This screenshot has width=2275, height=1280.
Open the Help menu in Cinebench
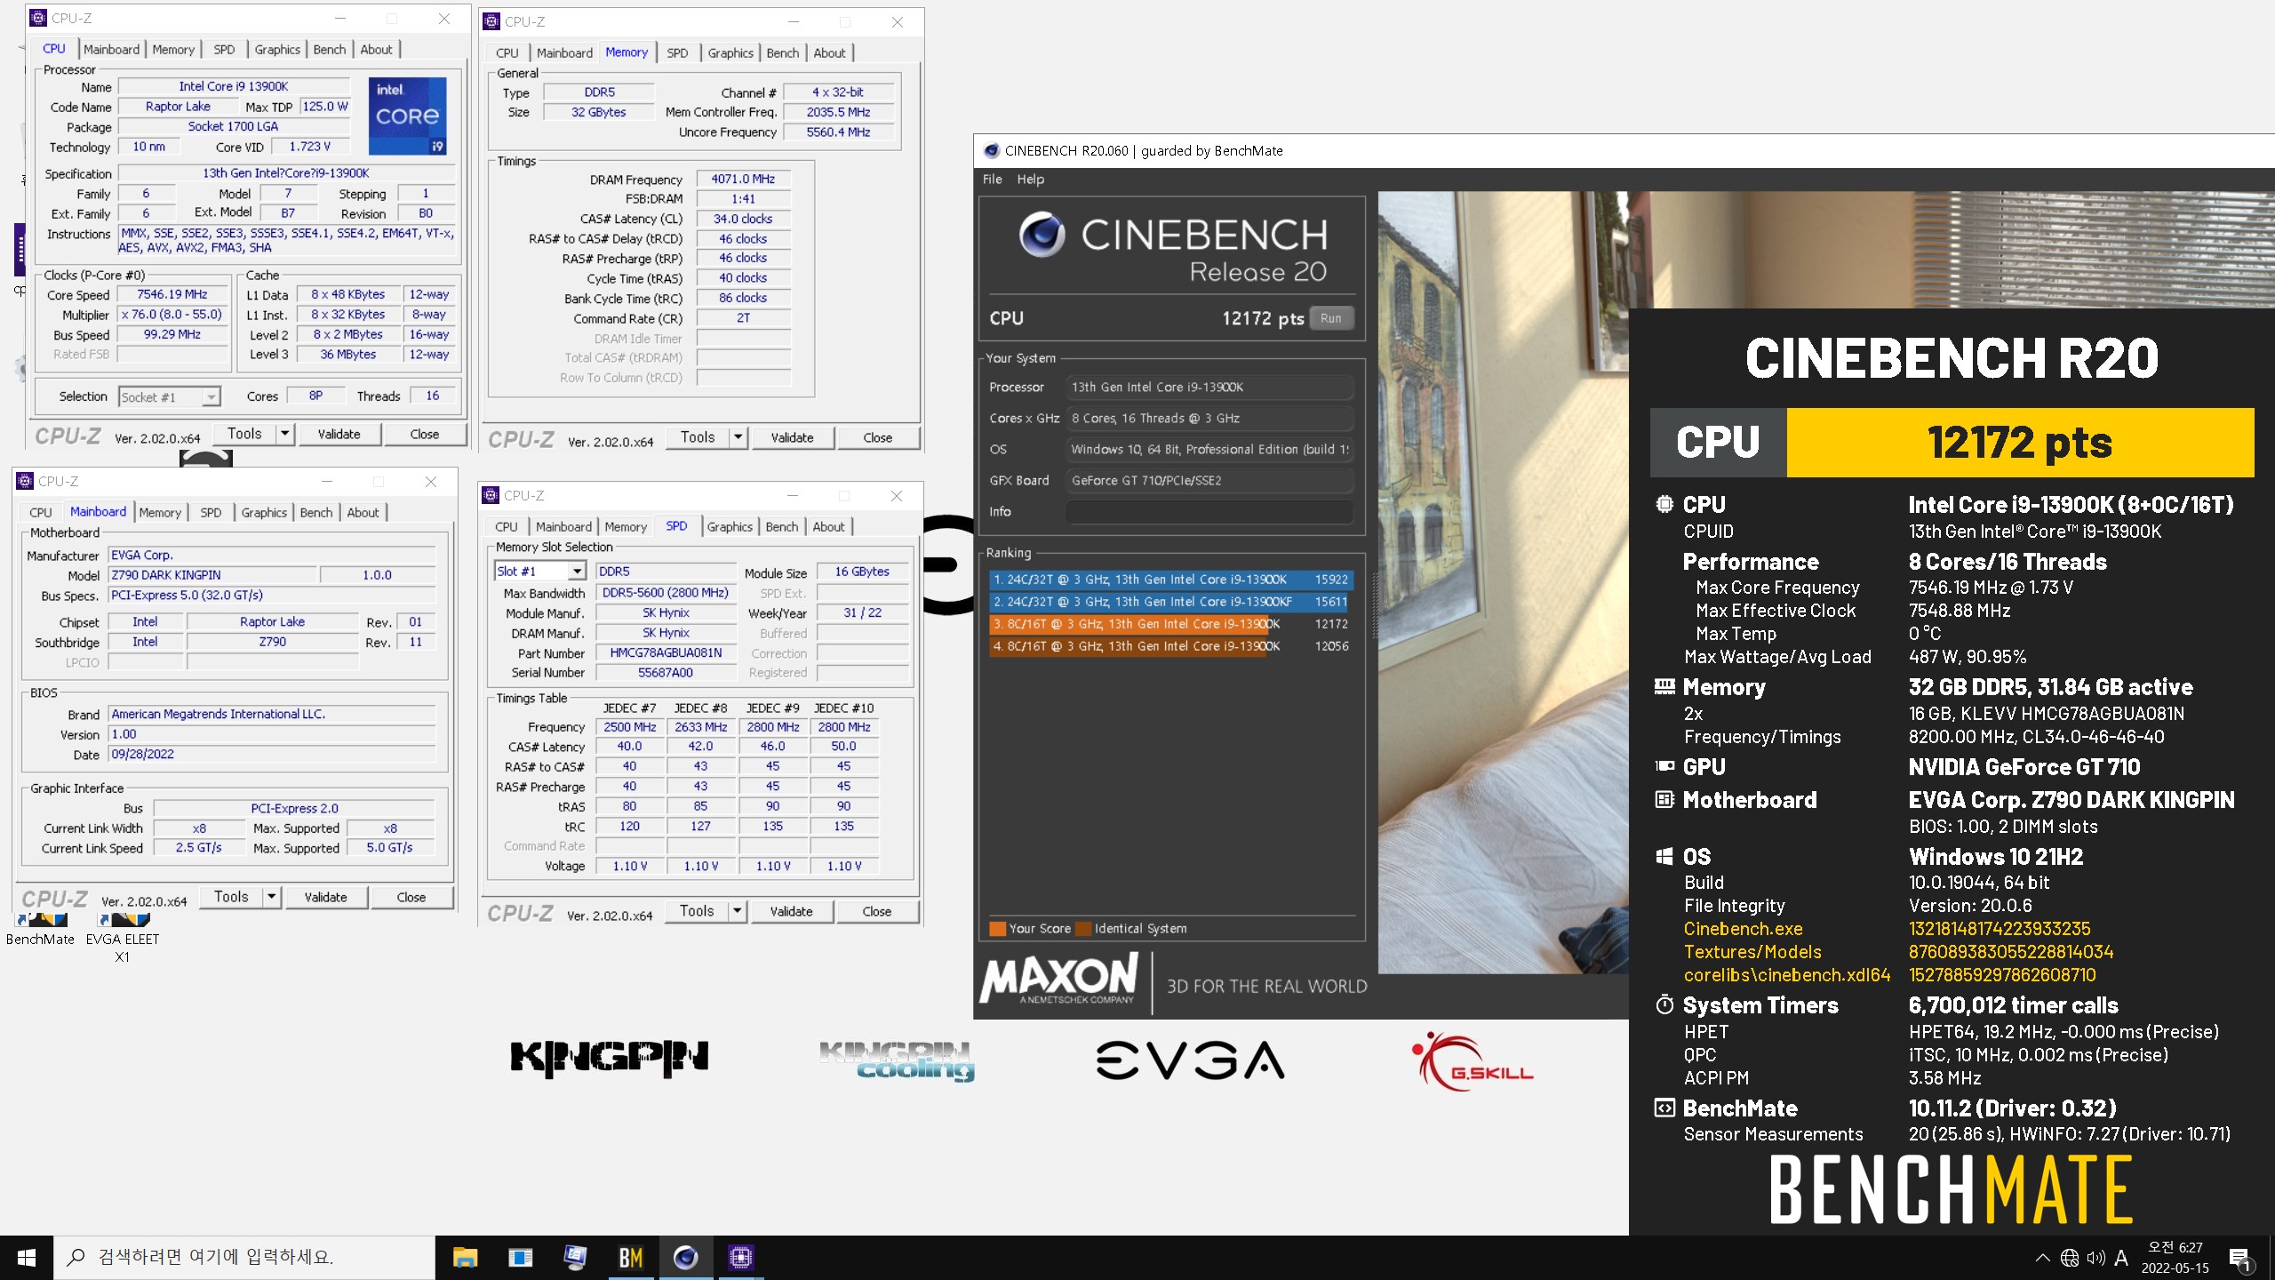coord(1031,179)
